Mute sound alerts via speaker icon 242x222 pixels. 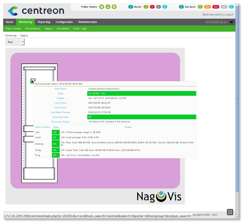231,22
